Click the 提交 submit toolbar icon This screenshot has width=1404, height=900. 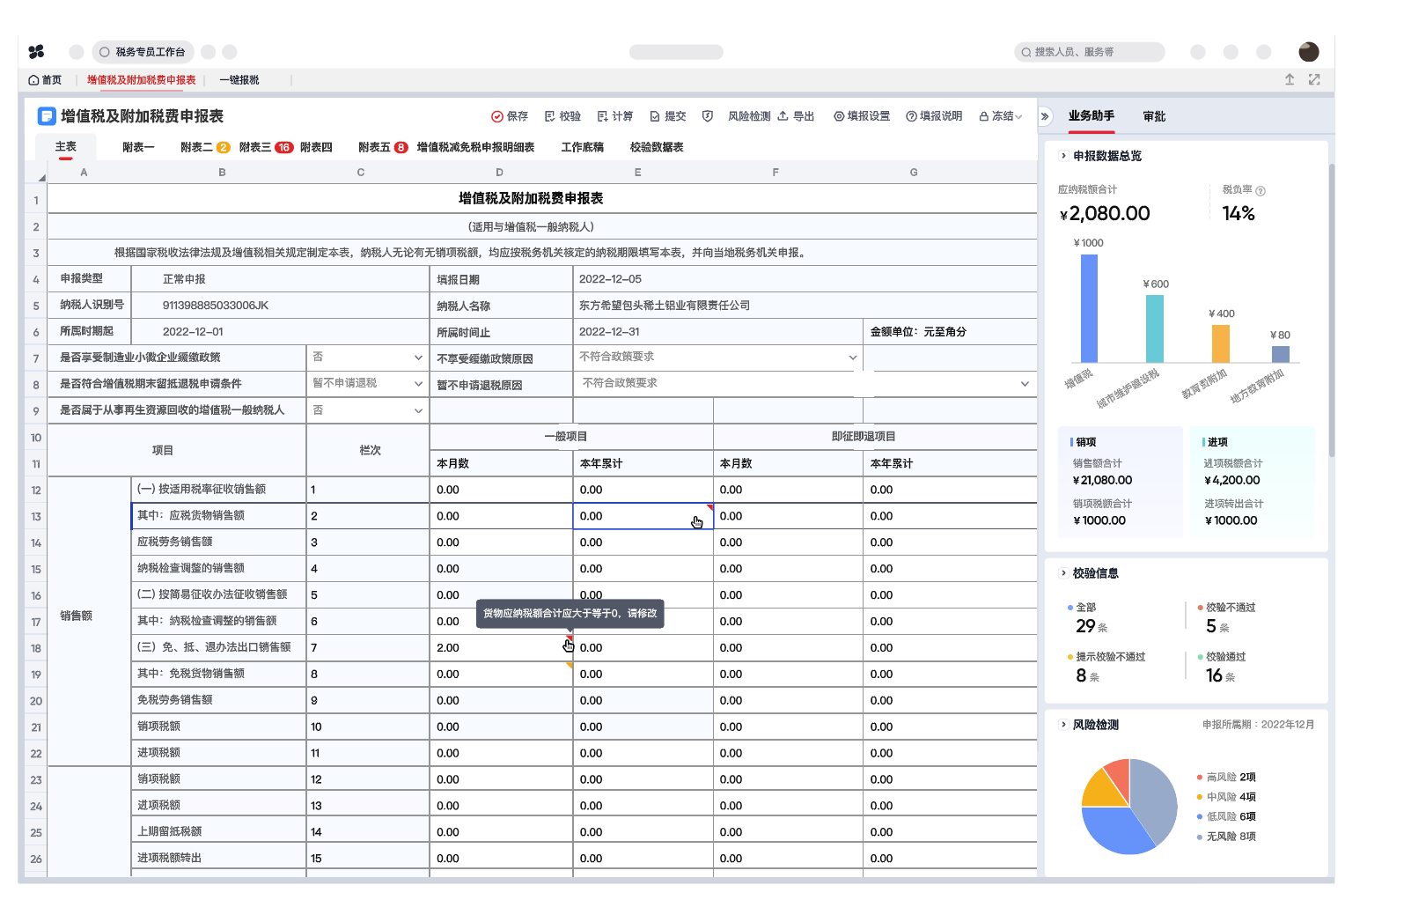coord(655,116)
